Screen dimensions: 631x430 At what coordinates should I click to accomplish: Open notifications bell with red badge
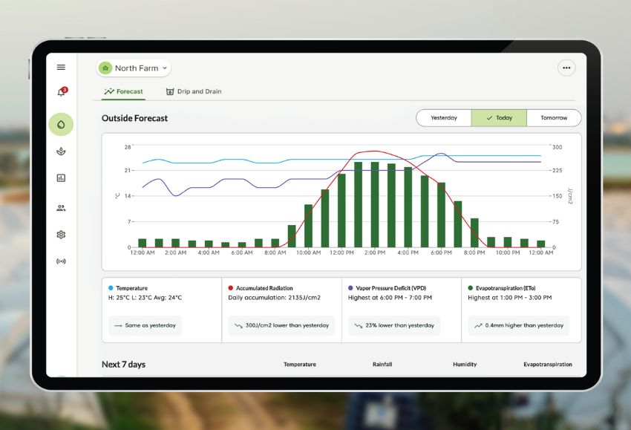[62, 92]
